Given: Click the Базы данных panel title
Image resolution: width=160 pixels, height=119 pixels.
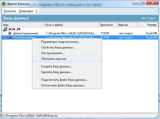Looking at the screenshot, I should tap(16, 18).
